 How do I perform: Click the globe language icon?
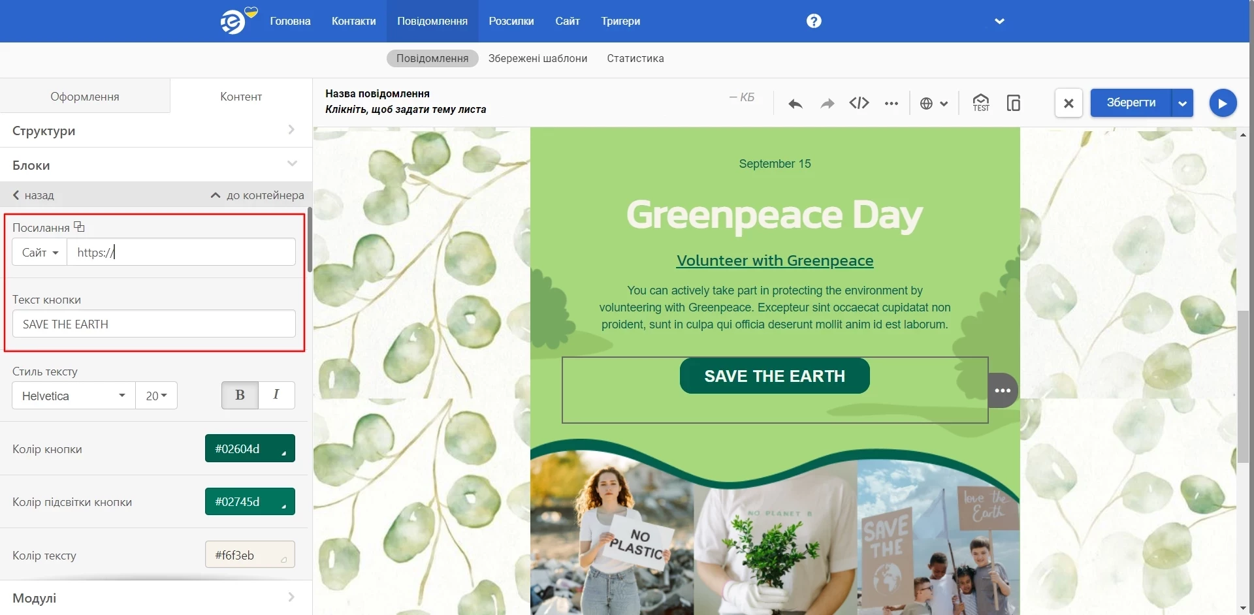click(926, 103)
